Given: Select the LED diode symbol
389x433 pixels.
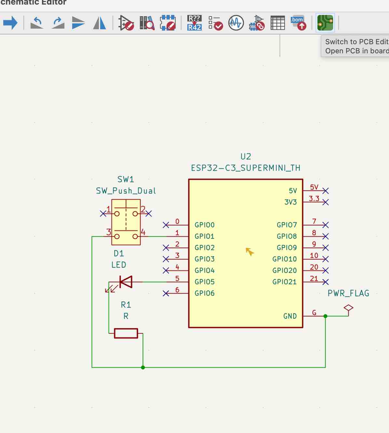Looking at the screenshot, I should 126,282.
